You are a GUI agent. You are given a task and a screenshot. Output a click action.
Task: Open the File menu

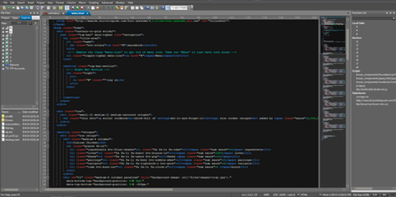5,2
